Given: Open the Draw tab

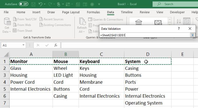Looking at the screenshot, I should [x=51, y=12].
